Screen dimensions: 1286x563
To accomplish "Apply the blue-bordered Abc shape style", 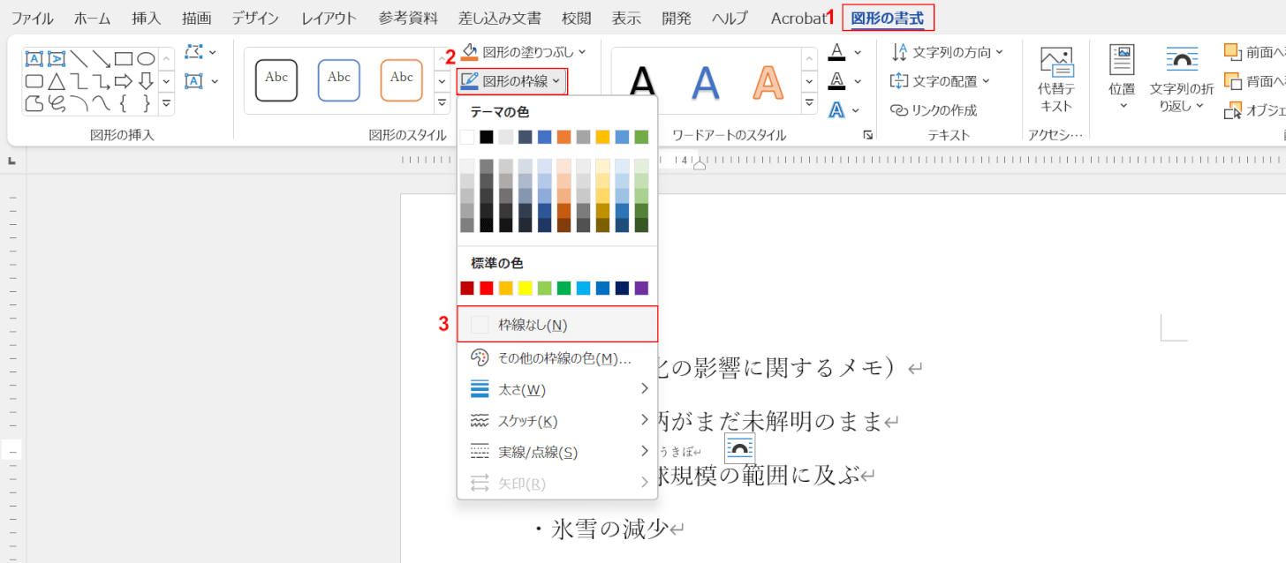I will (339, 80).
